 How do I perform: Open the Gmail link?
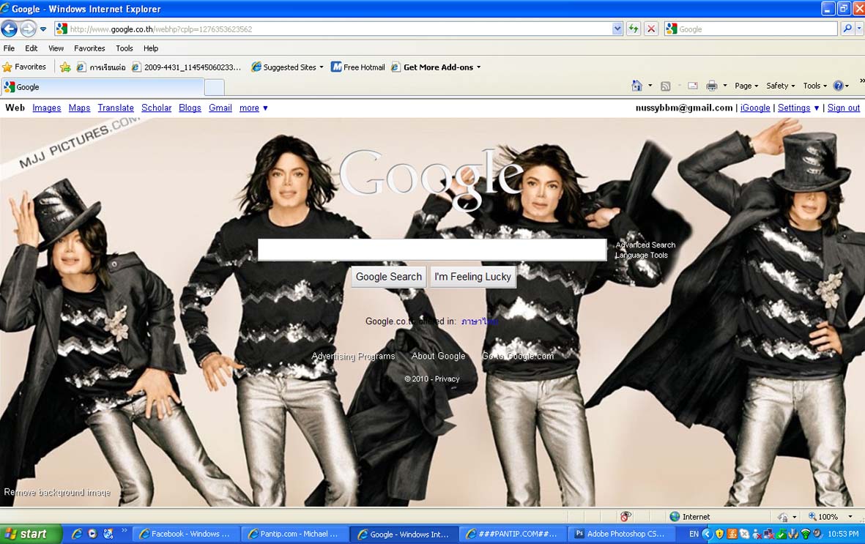(220, 108)
